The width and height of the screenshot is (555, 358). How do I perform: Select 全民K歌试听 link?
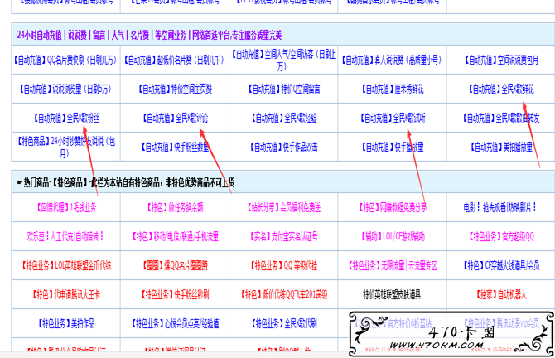393,118
